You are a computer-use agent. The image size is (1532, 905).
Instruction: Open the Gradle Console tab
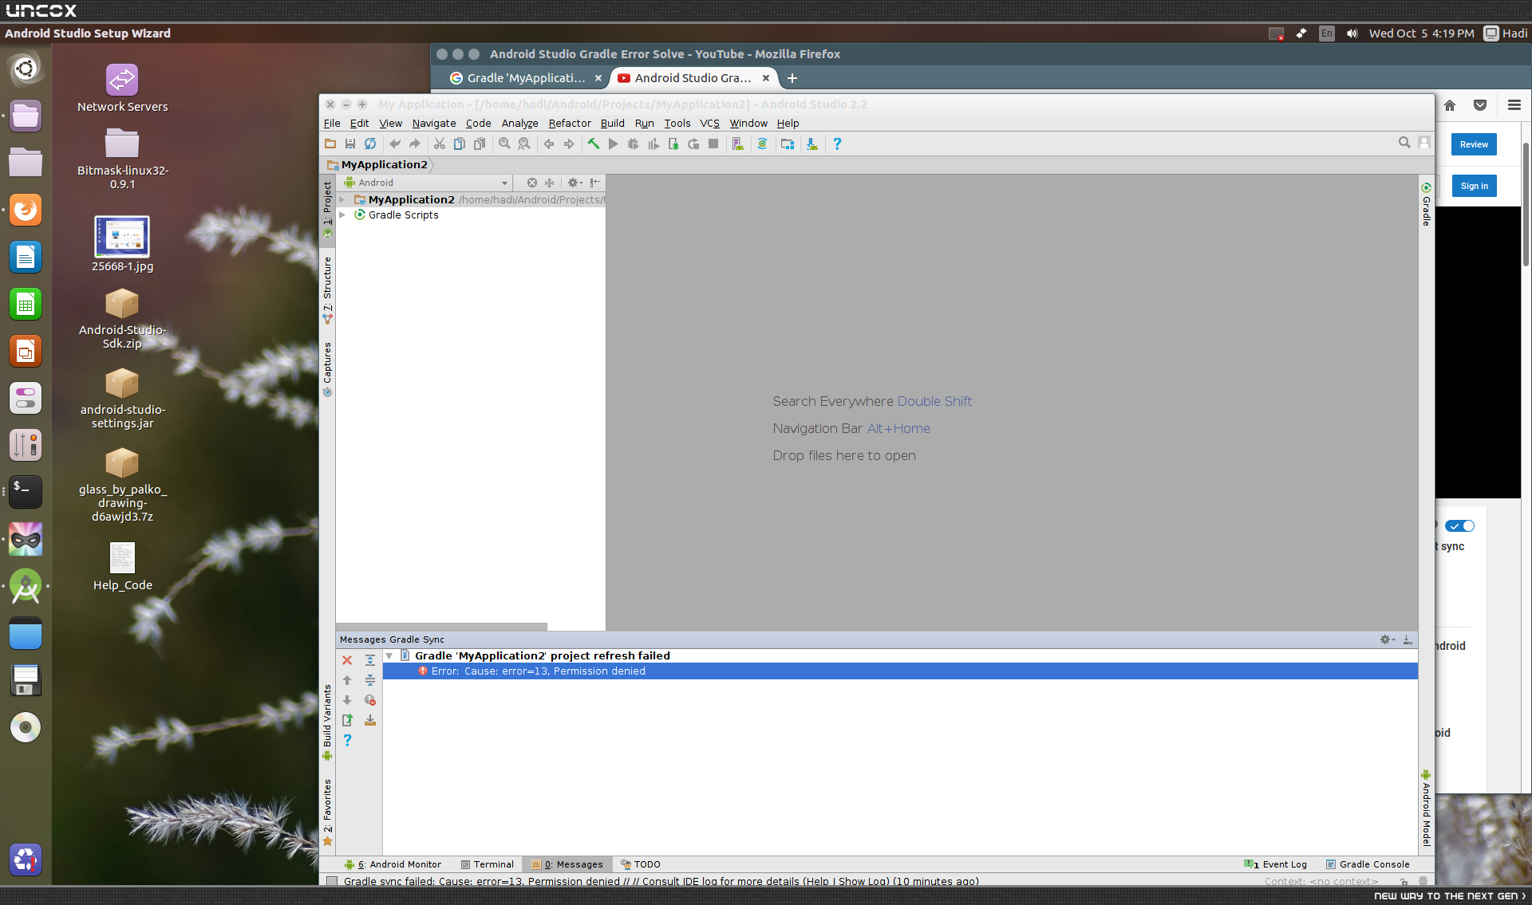point(1368,864)
